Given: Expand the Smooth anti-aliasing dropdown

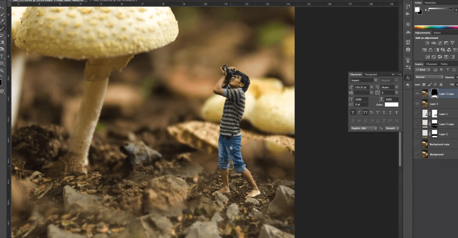Looking at the screenshot, I should (392, 128).
